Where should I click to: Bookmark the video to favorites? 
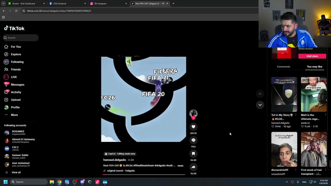pos(193,153)
